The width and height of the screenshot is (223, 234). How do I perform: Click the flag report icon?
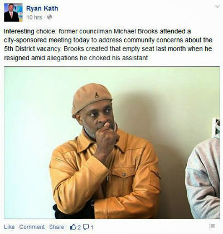pyautogui.click(x=212, y=227)
